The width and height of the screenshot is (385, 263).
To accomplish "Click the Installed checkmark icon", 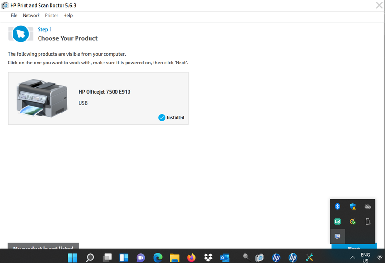I will point(162,118).
